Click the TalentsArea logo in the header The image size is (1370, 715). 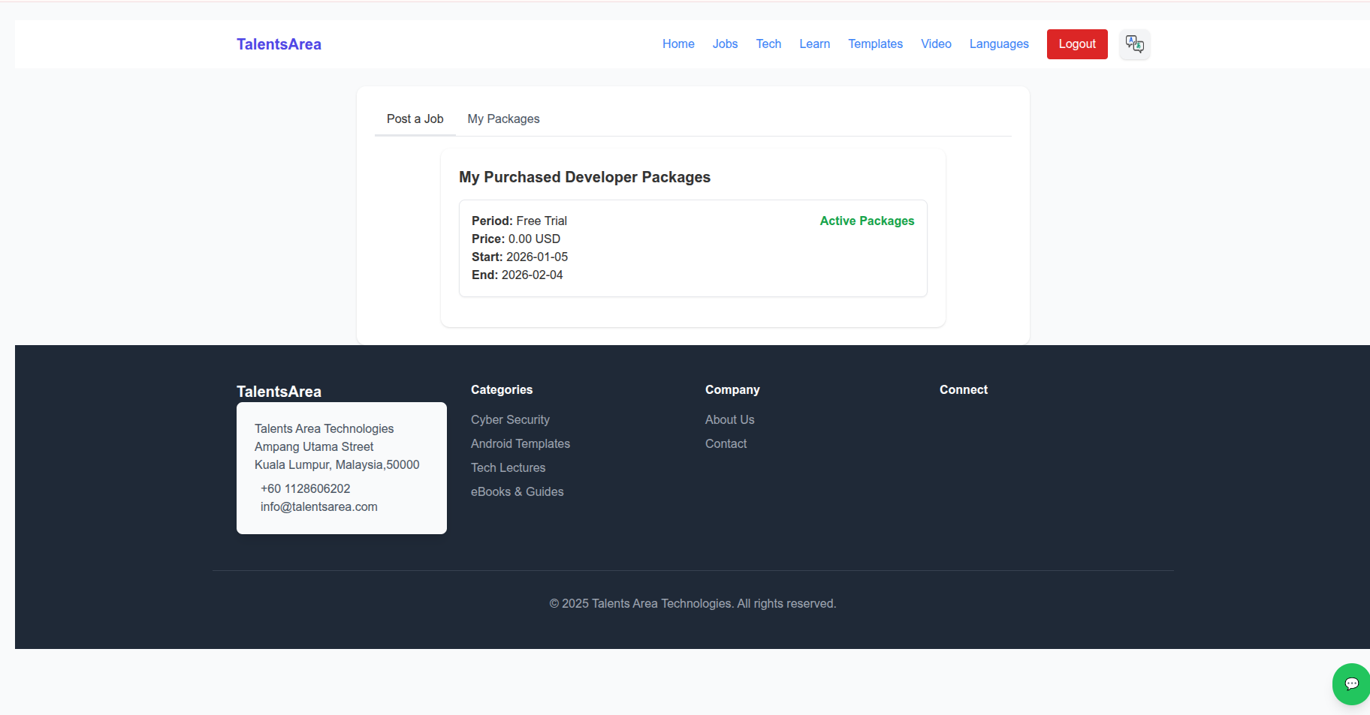(x=279, y=44)
